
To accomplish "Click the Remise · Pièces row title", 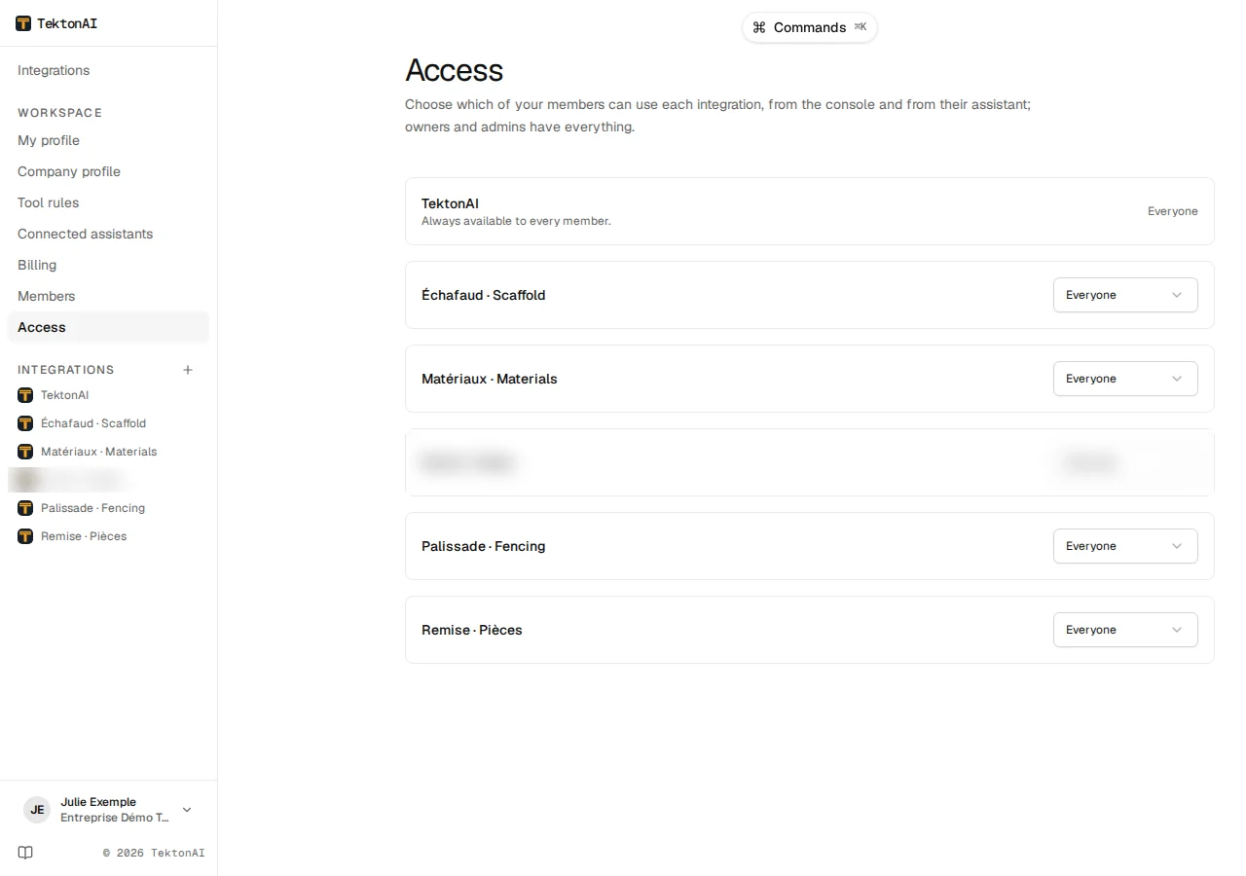I will coord(472,630).
